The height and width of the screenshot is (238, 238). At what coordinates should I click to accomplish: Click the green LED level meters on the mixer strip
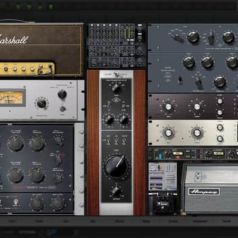point(127,33)
